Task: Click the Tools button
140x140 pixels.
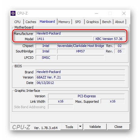Action: pyautogui.click(x=69, y=127)
